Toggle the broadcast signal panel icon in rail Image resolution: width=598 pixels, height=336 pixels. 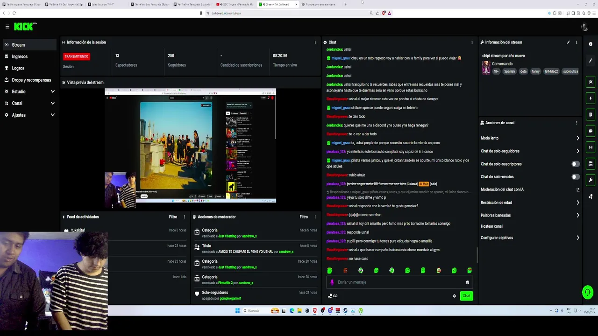click(591, 147)
